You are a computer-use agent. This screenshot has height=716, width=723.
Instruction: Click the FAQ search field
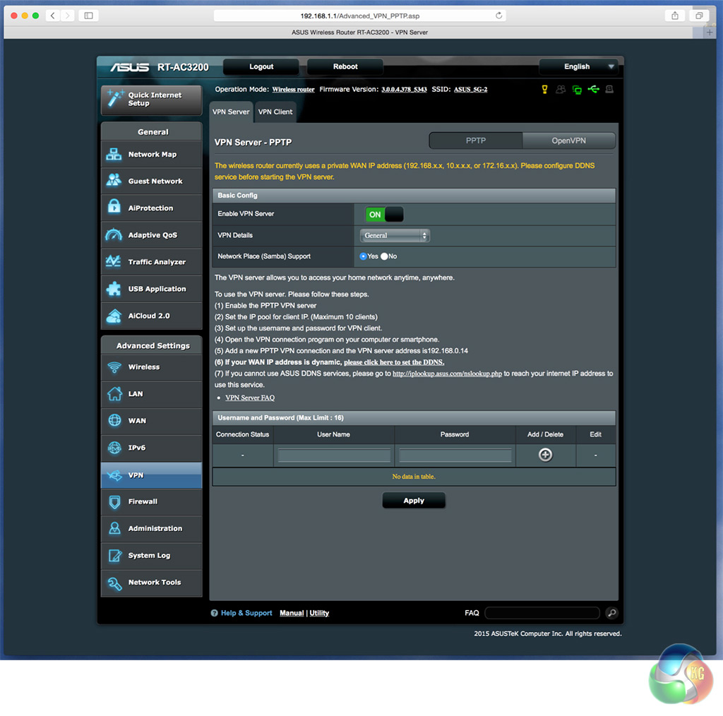click(542, 613)
